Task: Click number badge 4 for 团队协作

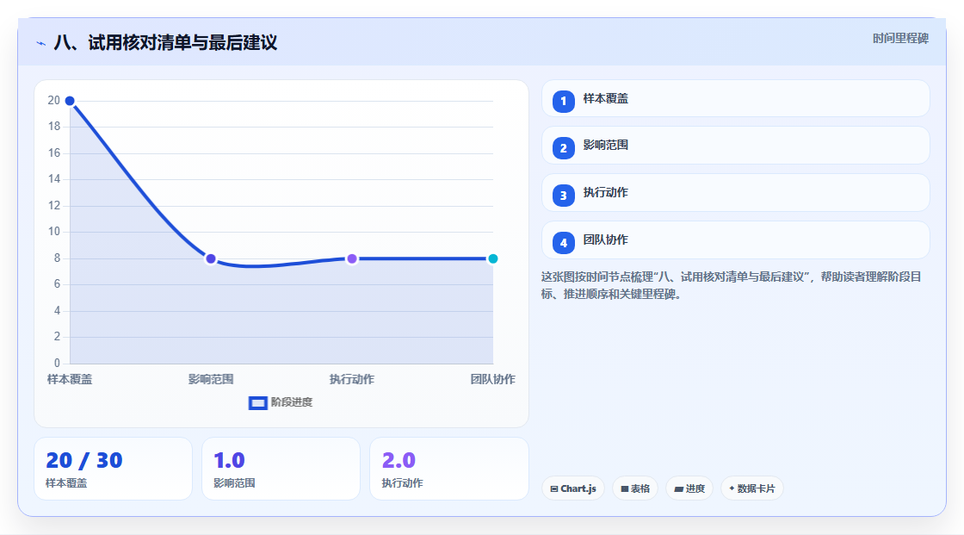Action: pyautogui.click(x=563, y=243)
